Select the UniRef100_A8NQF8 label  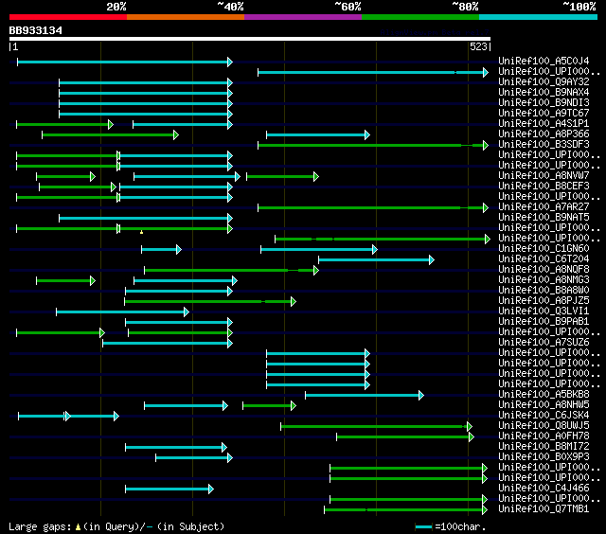[x=544, y=269]
